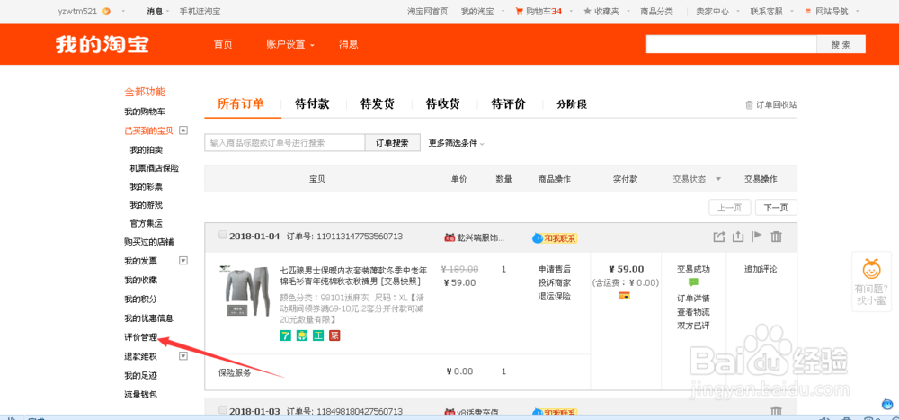Delete the 2018-01-03 order with trash icon

click(x=777, y=411)
